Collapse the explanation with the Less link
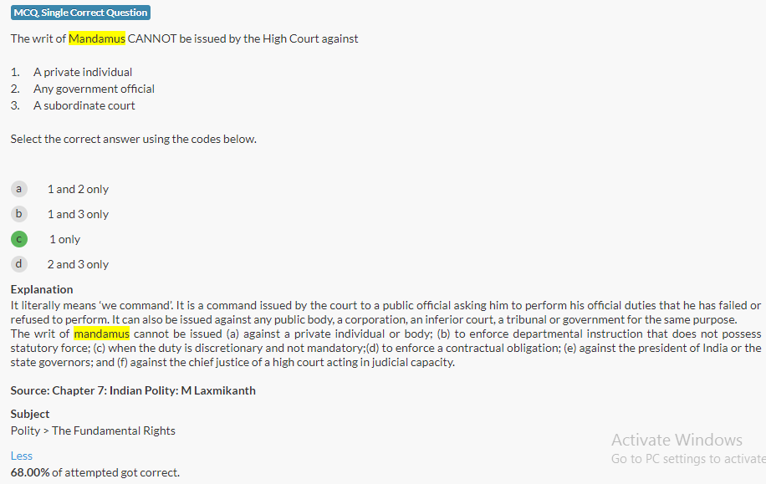 (21, 456)
